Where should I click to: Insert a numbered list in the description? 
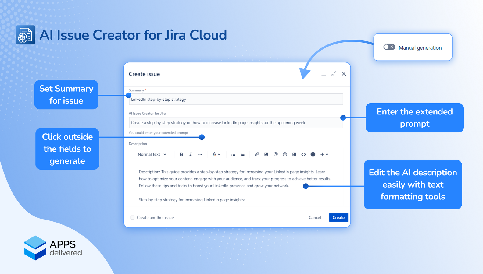point(243,154)
